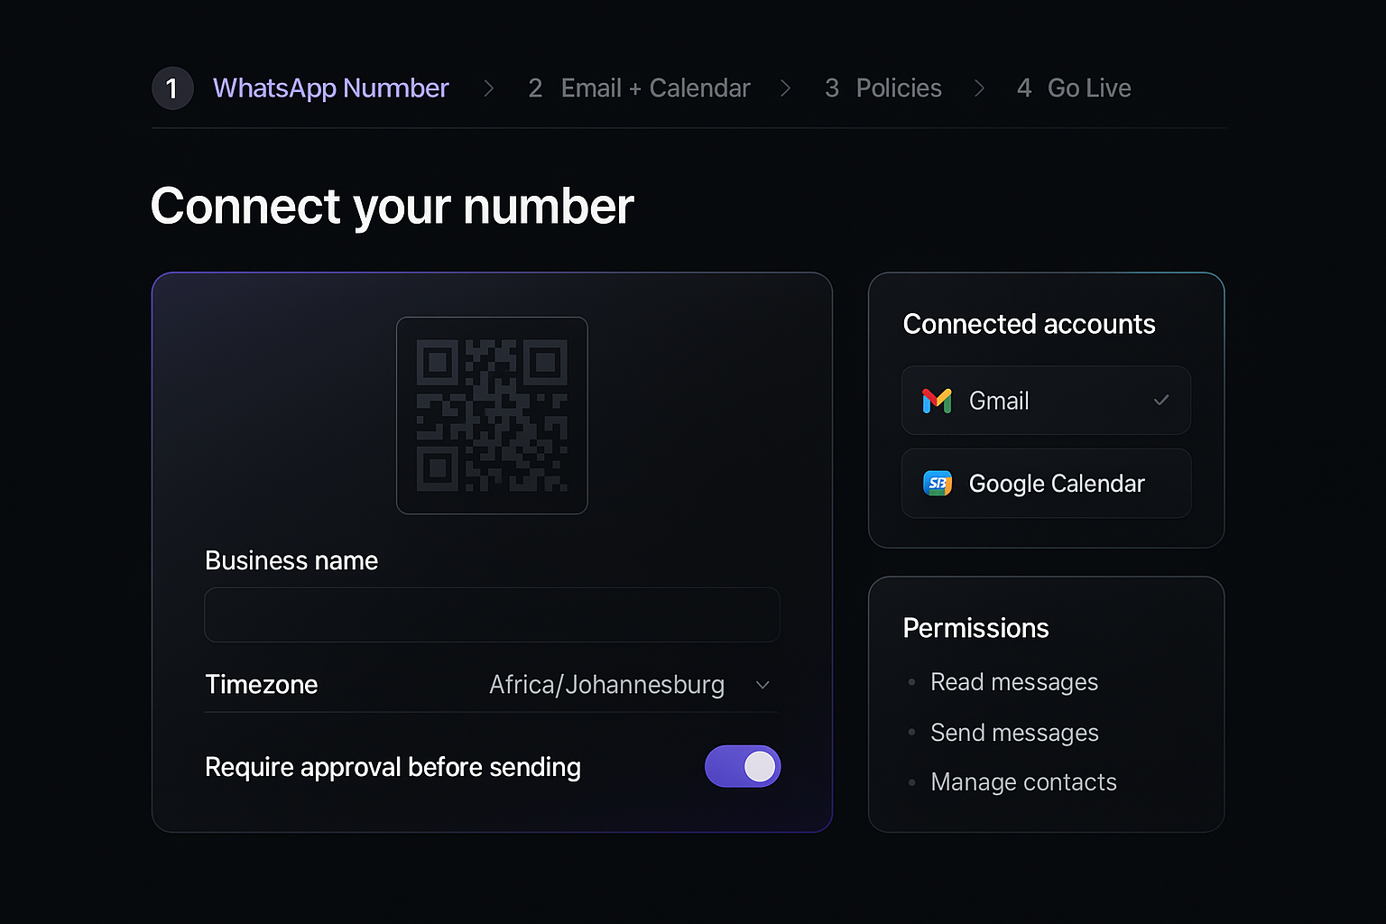Click the WhatsApp QR code image
Screen dimensions: 1386x924
492,415
